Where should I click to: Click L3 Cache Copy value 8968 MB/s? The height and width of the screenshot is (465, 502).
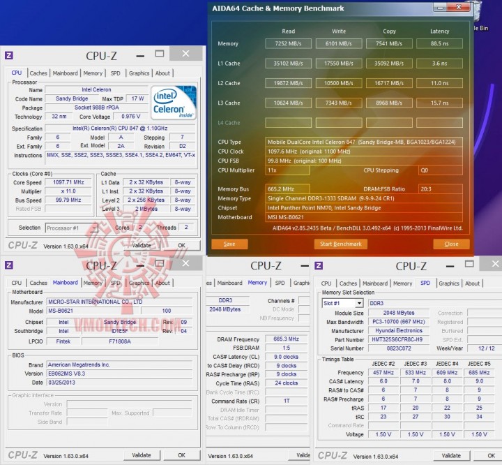(x=389, y=103)
